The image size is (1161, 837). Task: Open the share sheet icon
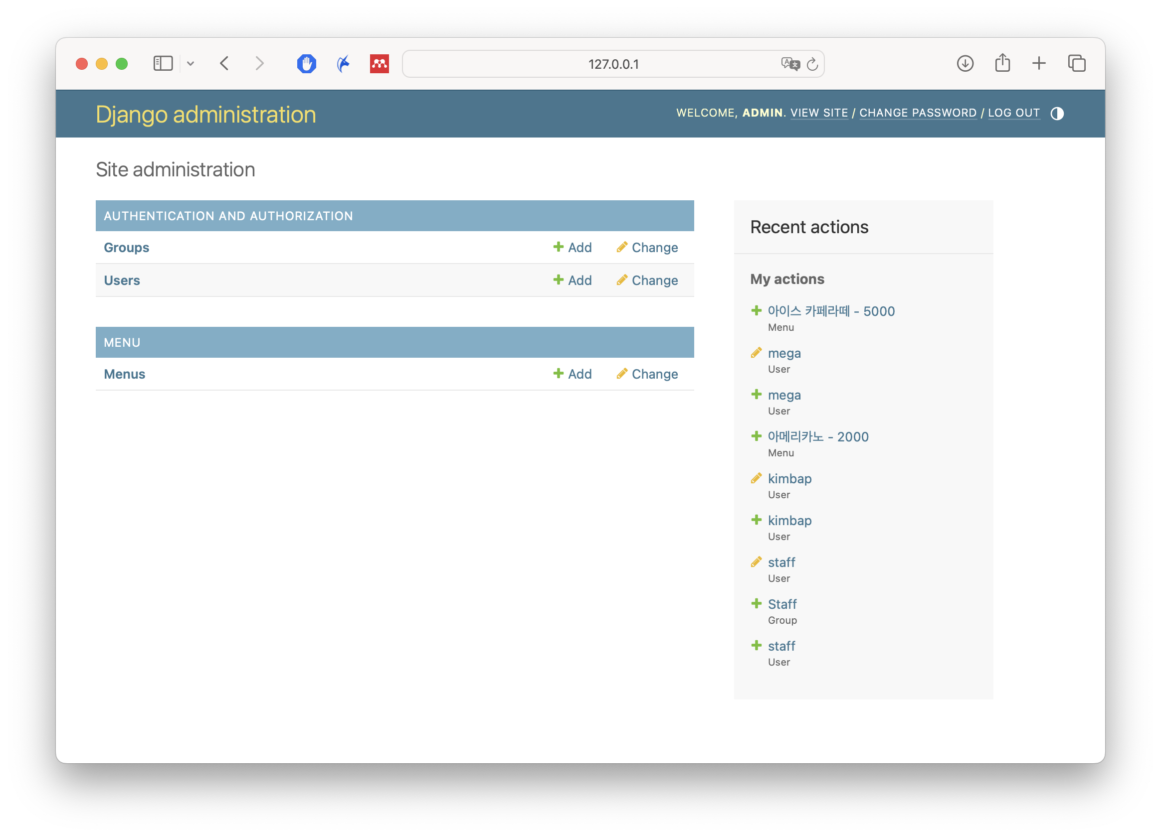[1002, 63]
